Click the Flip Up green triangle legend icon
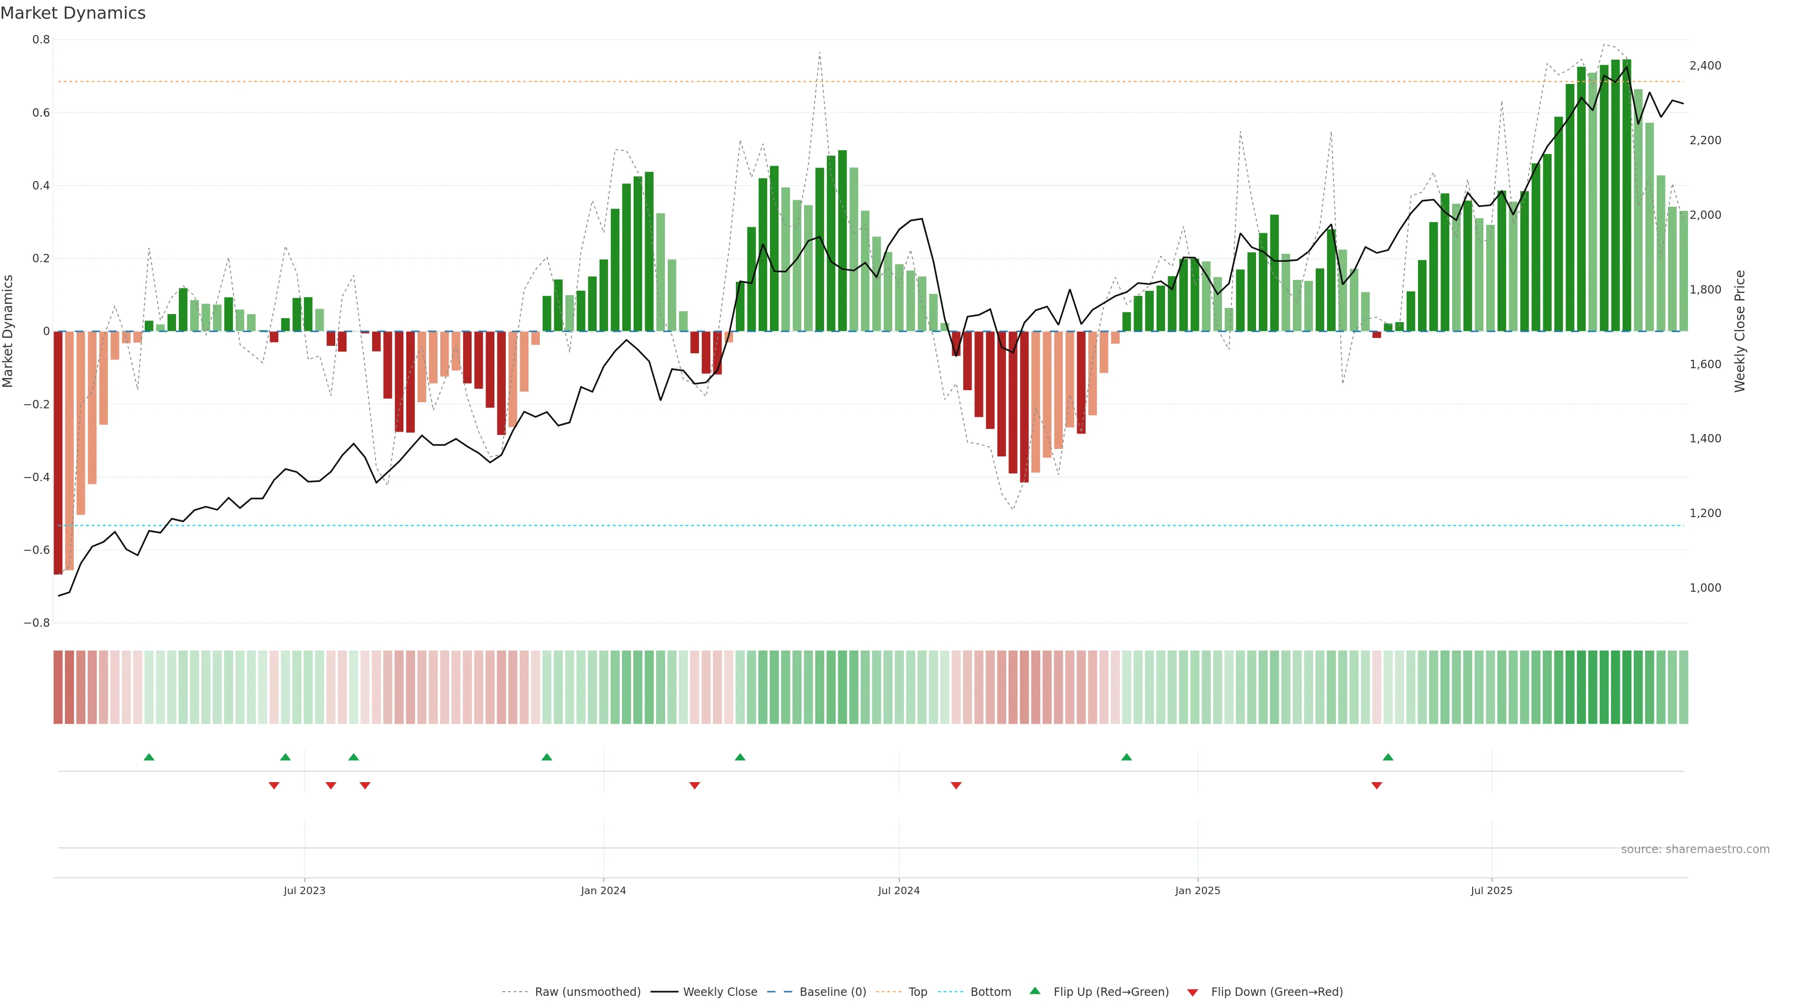 [1035, 991]
